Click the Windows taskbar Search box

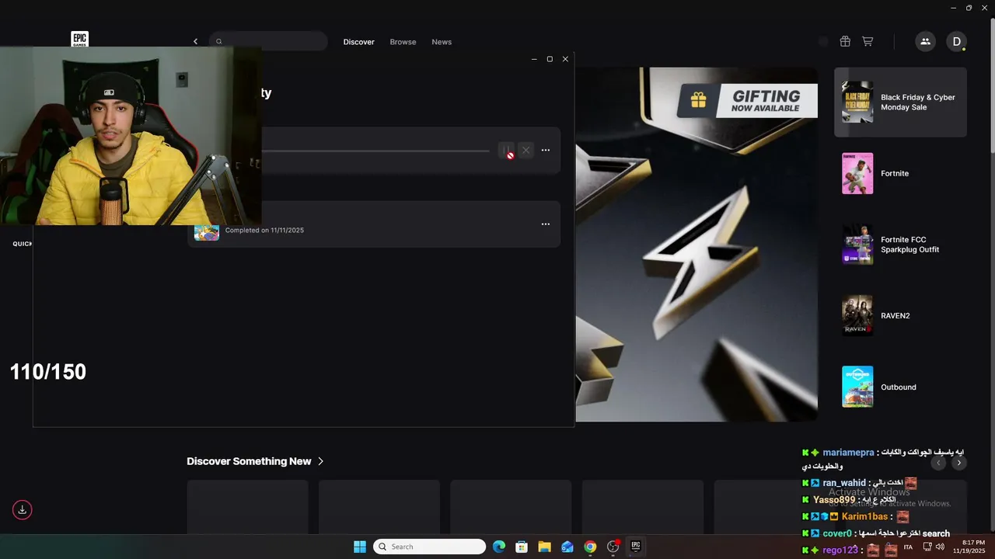coord(430,547)
